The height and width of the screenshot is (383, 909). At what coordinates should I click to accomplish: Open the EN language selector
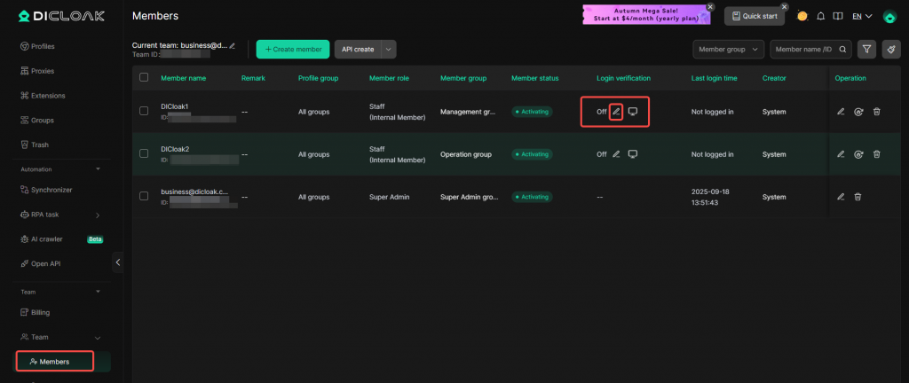point(862,16)
